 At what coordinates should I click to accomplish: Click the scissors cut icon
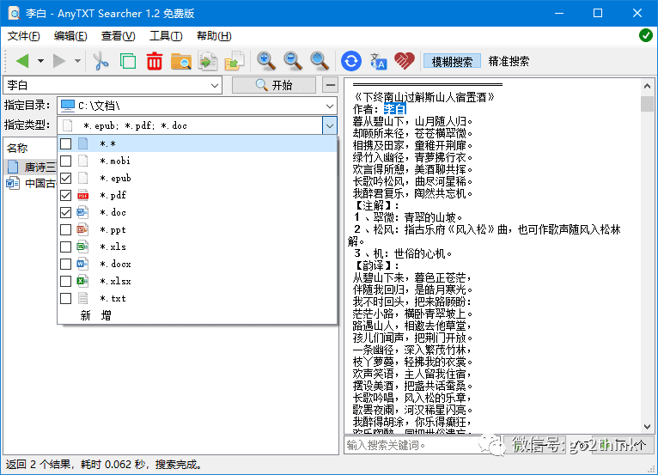point(101,61)
